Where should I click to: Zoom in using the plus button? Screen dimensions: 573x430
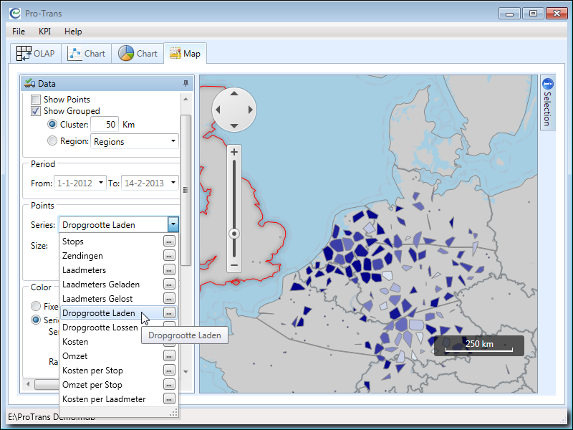(x=234, y=152)
